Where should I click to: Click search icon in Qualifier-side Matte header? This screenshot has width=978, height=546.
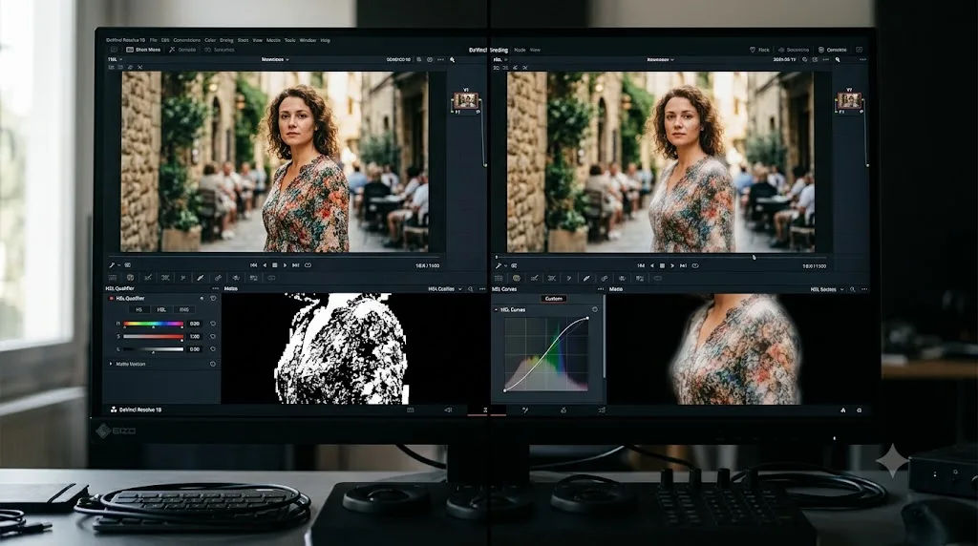coord(471,289)
